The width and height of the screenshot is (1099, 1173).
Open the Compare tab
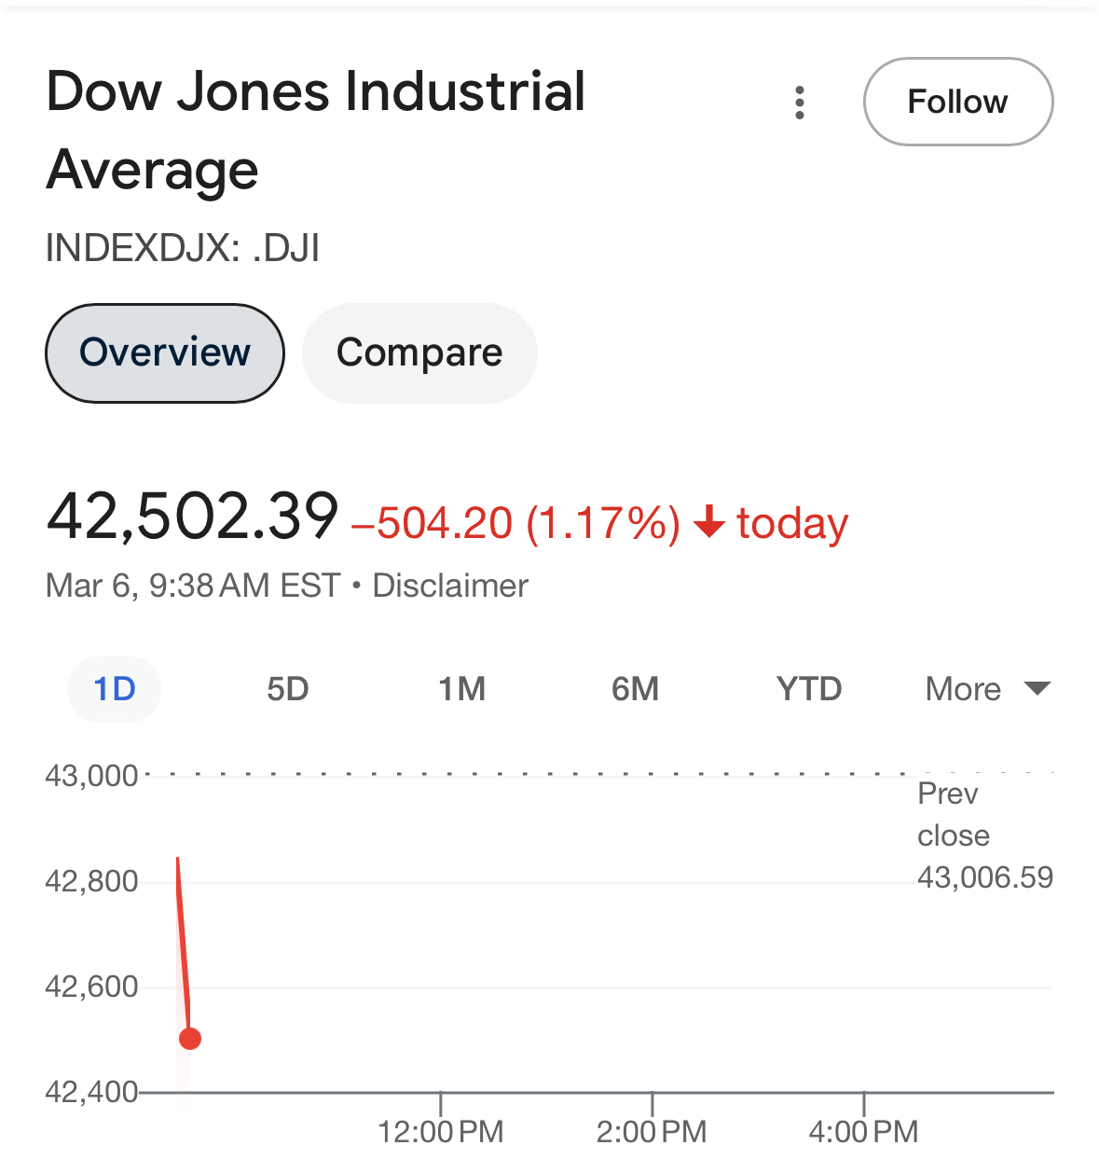419,352
